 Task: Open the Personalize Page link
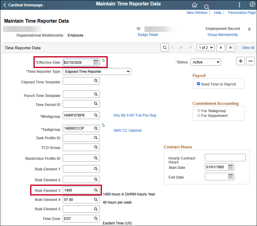[242, 13]
